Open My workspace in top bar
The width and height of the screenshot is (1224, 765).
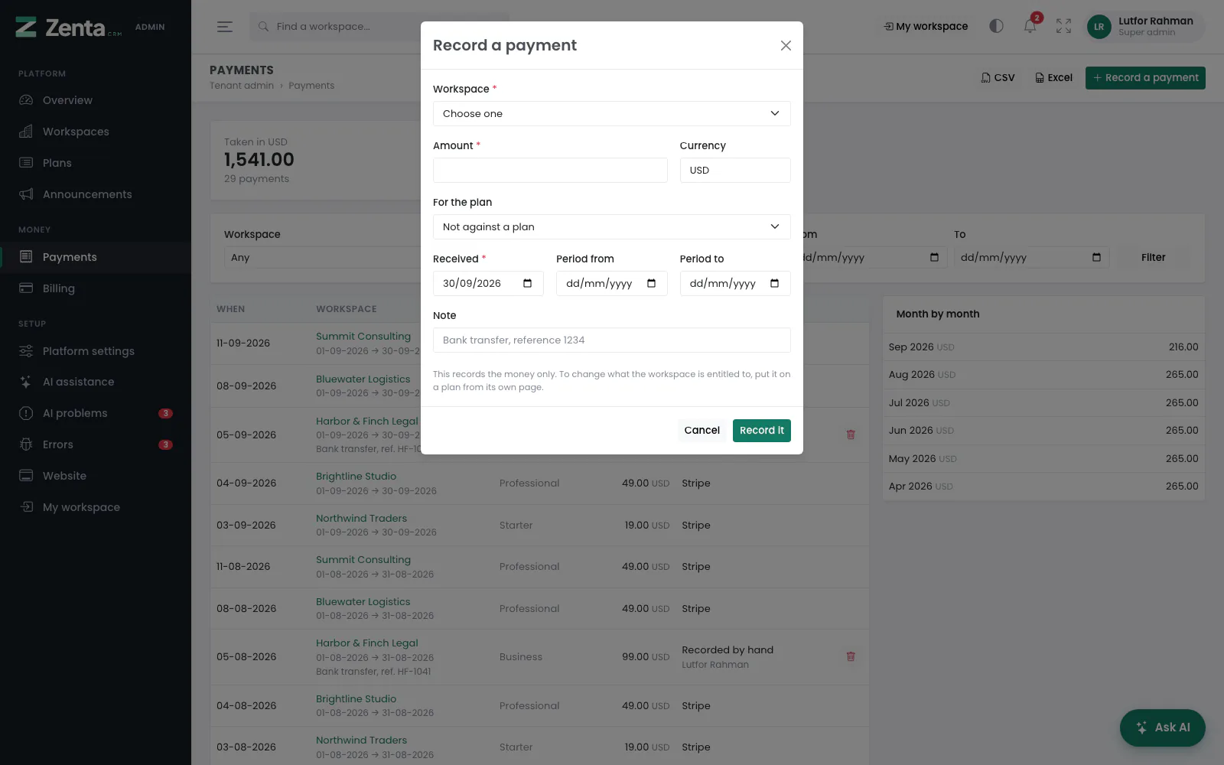click(x=926, y=26)
